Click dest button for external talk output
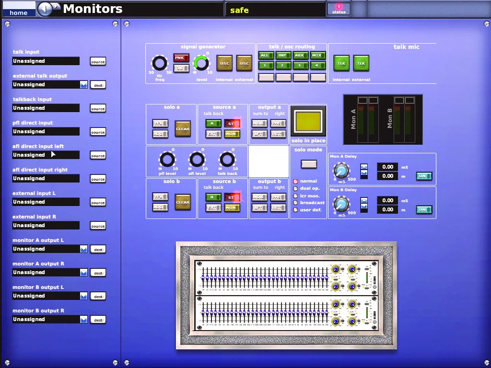 click(98, 85)
